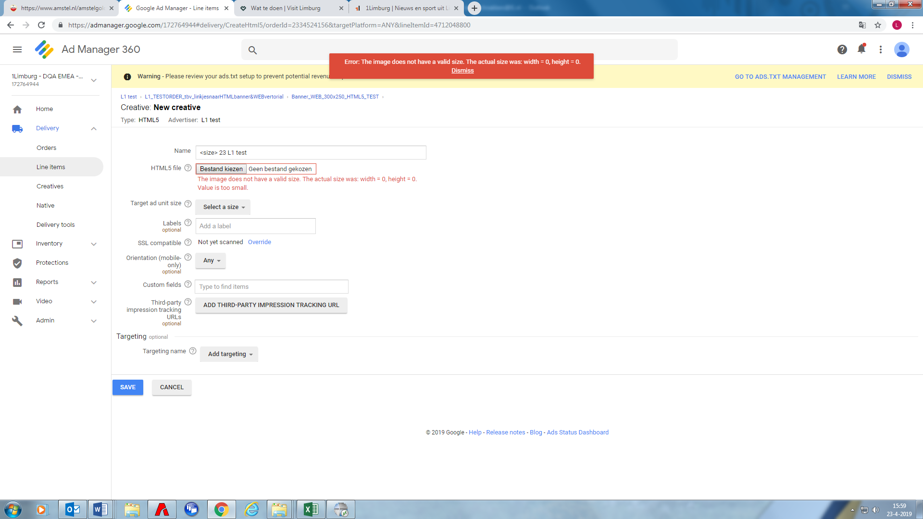Expand the Reports section

click(94, 283)
